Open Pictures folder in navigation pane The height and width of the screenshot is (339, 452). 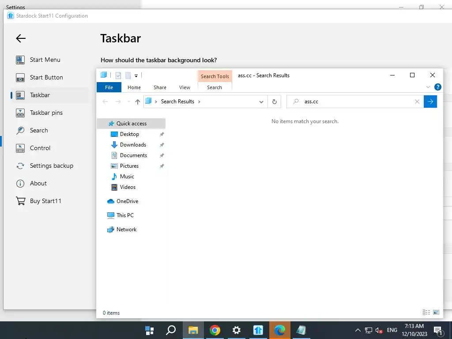tap(129, 166)
